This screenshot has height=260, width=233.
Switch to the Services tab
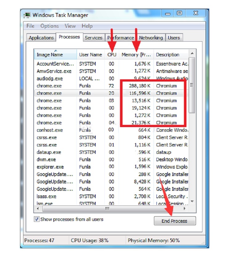pos(94,38)
